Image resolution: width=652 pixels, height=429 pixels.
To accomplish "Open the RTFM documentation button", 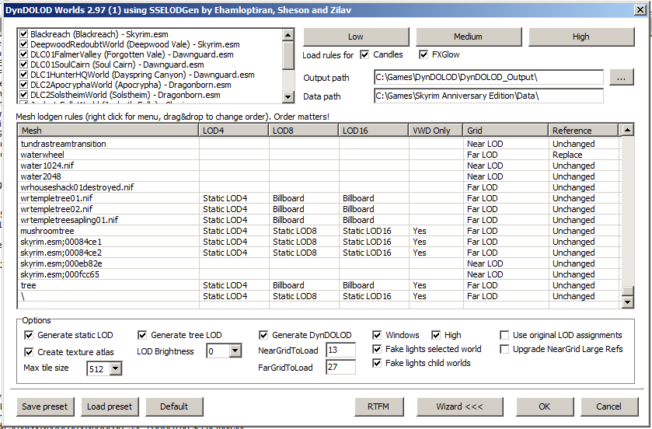I will click(x=378, y=406).
